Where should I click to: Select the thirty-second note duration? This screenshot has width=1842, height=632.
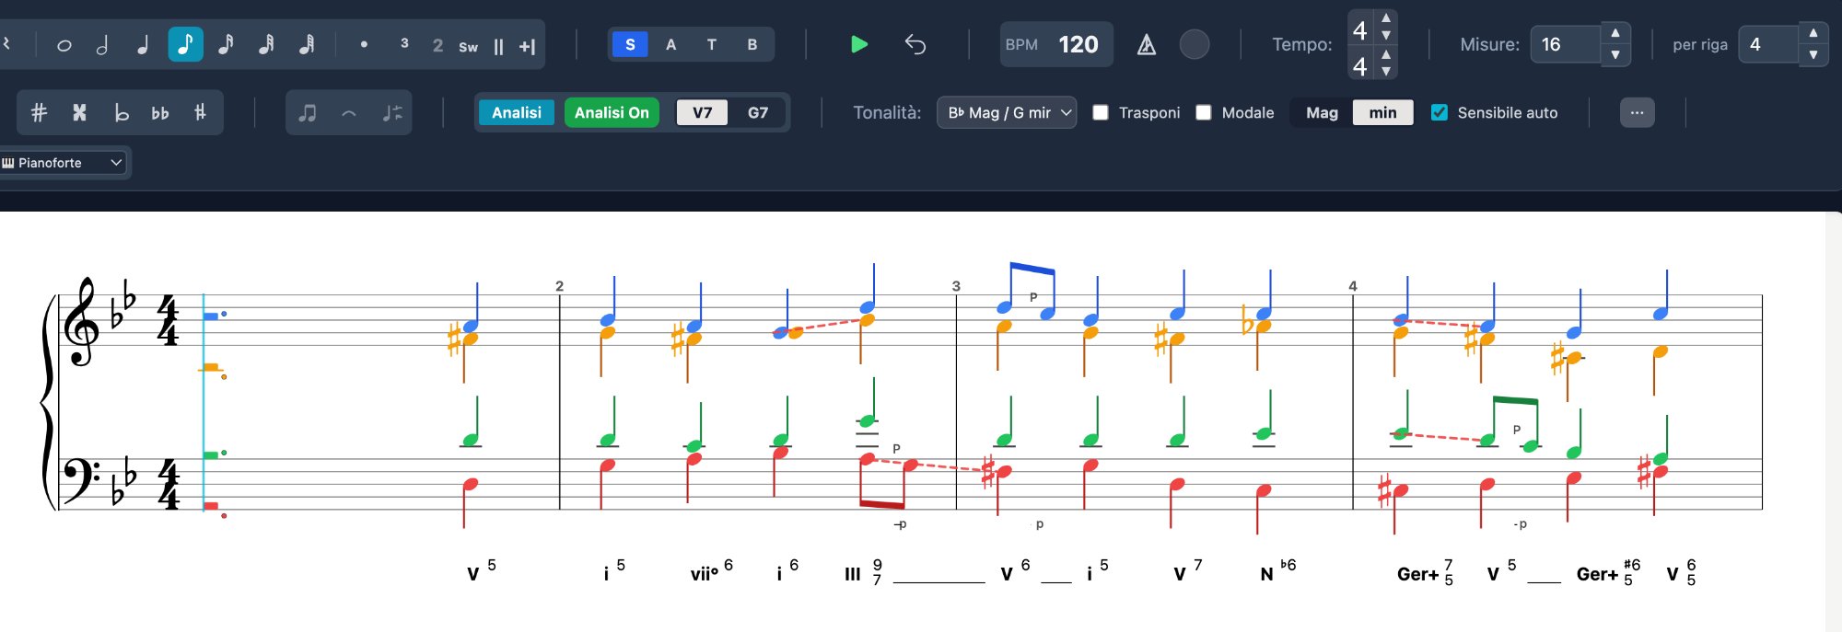click(x=266, y=44)
